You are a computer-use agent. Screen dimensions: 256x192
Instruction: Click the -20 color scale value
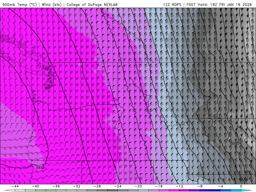point(138,186)
